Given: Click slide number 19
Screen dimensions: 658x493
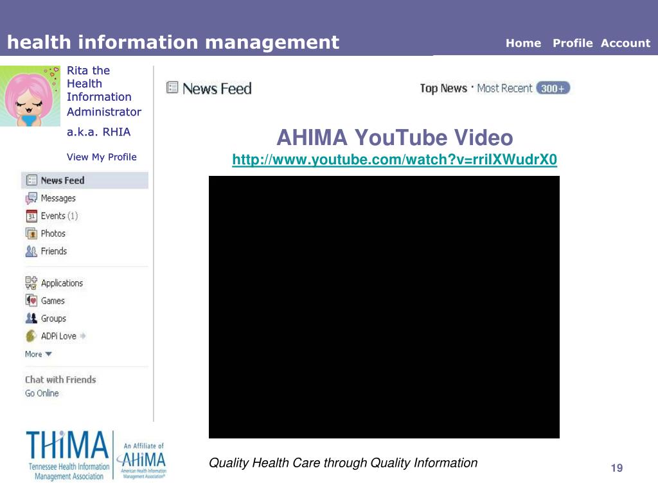Looking at the screenshot, I should 616,468.
